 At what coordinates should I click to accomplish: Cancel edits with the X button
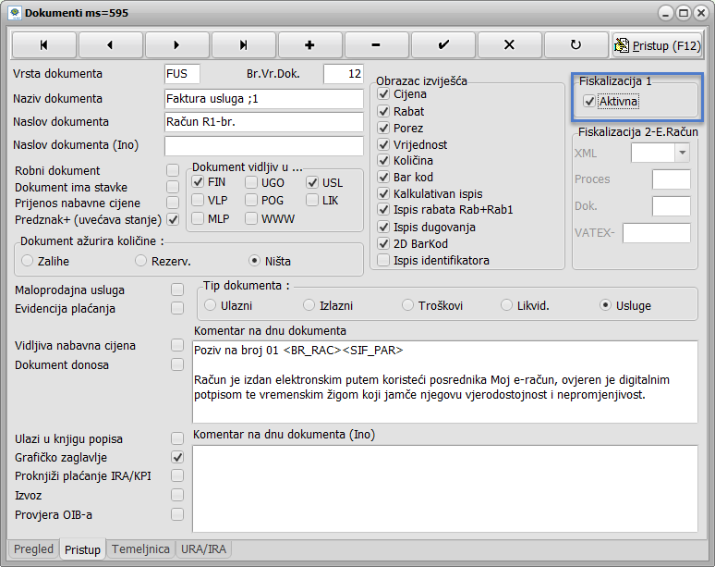(x=509, y=44)
